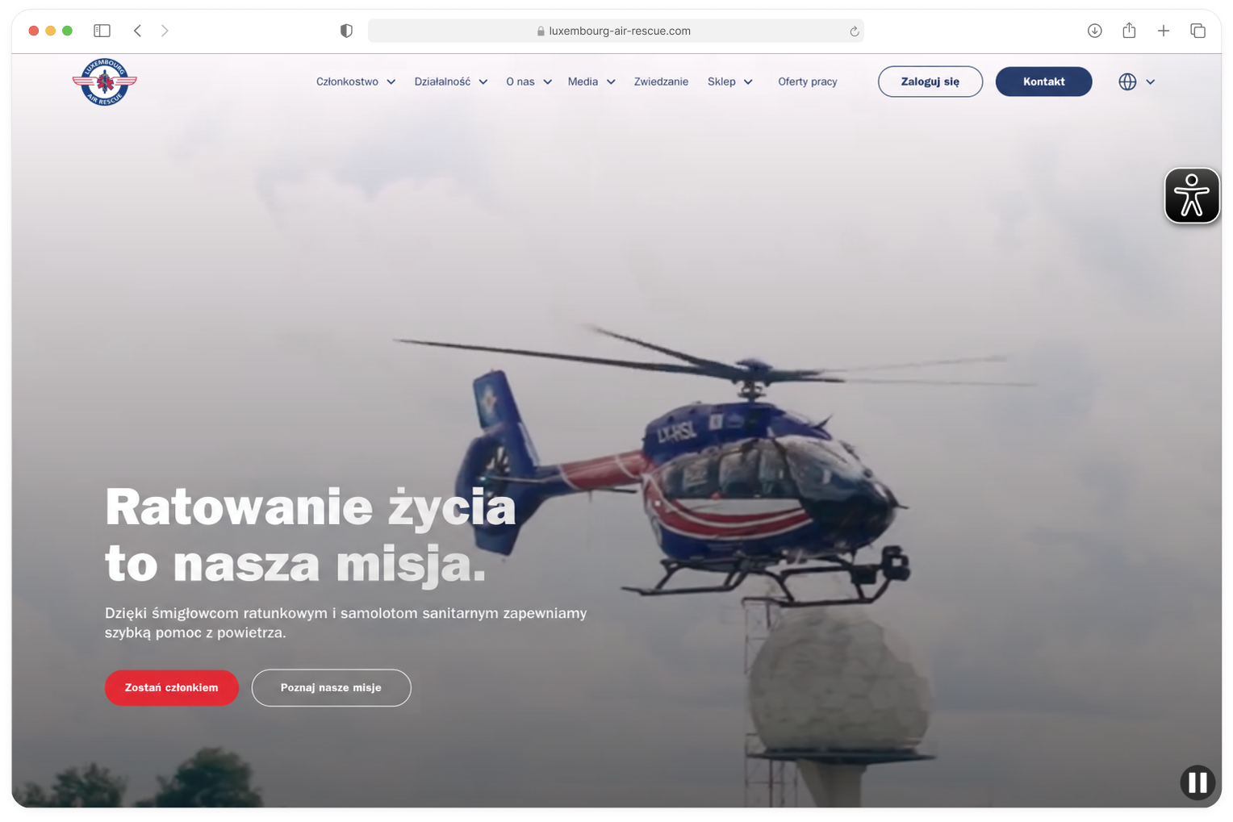Expand the Działalność menu
This screenshot has width=1233, height=822.
coord(451,81)
